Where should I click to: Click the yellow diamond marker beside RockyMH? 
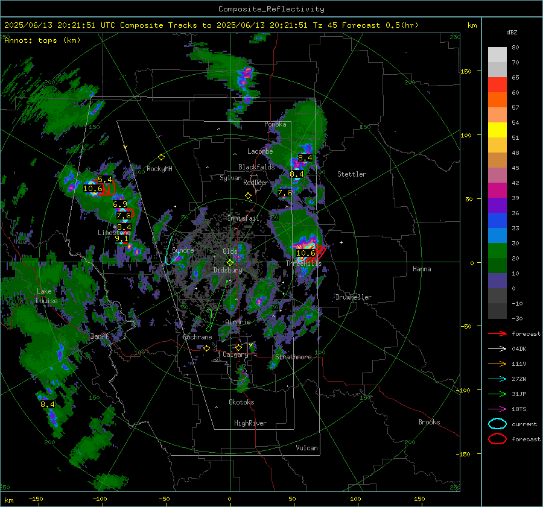coord(161,157)
